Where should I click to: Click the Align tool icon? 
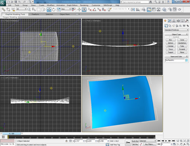[x=138, y=10]
